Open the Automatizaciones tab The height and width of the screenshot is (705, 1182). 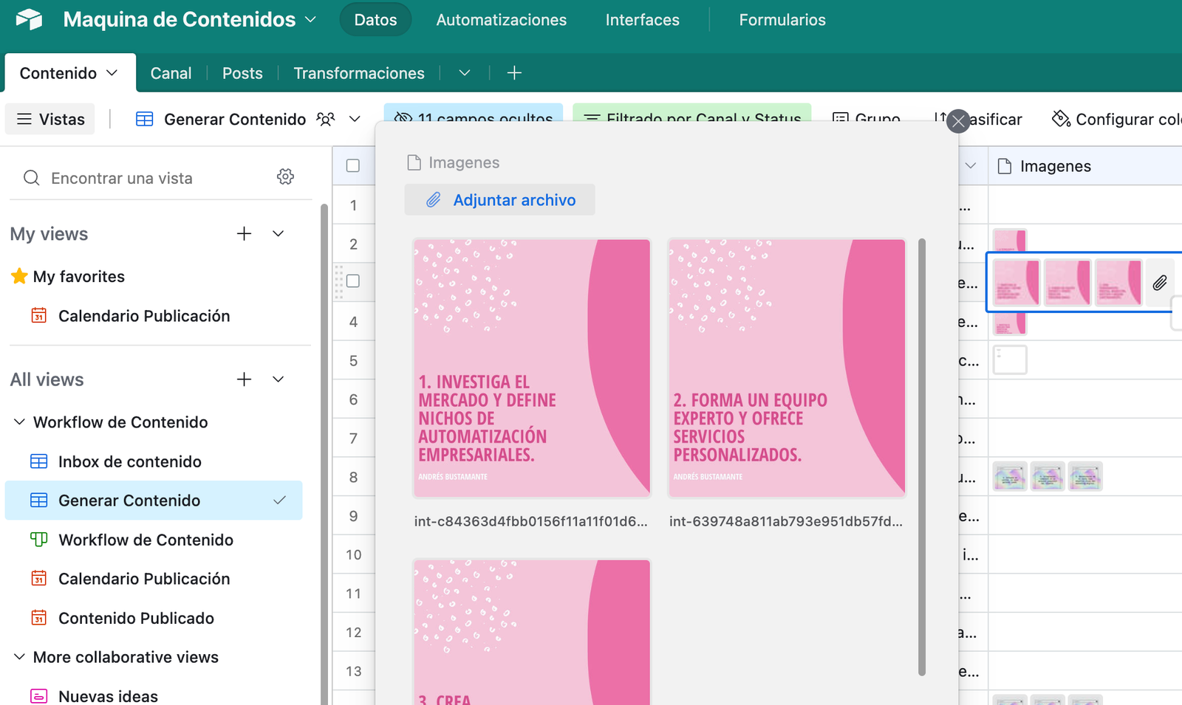pos(502,20)
